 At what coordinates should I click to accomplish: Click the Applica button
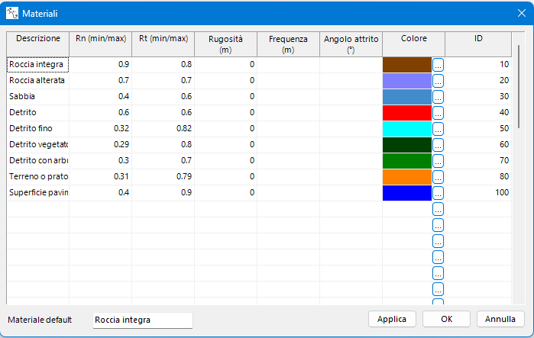pos(392,319)
